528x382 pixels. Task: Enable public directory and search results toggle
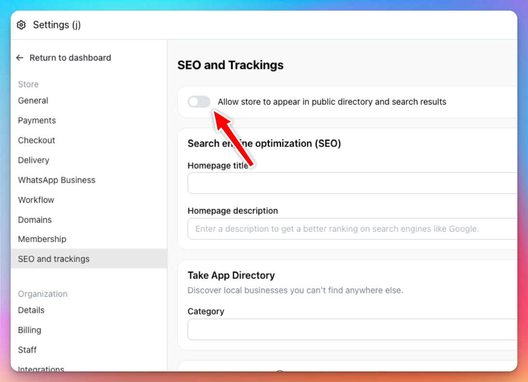(x=199, y=102)
